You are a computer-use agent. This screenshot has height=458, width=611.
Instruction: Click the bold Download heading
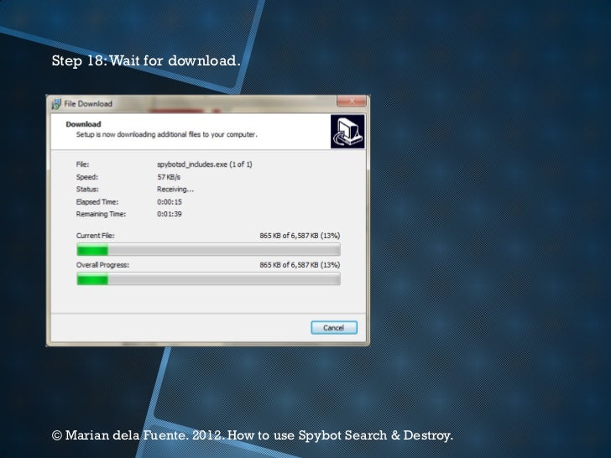tap(83, 124)
